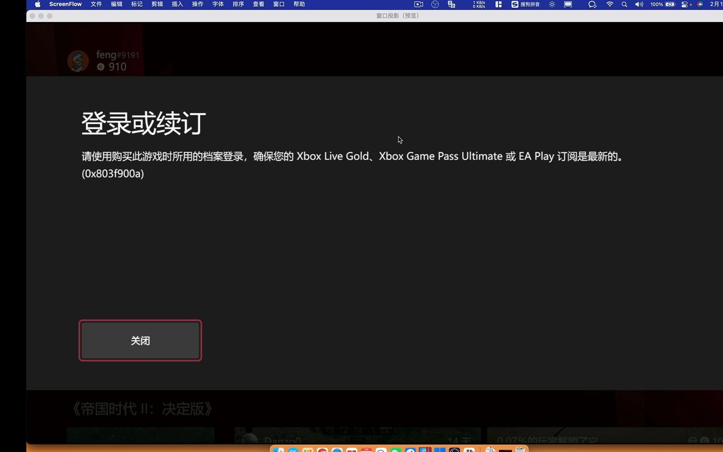This screenshot has width=723, height=452.
Task: Open Spotlight search from menu bar
Action: click(x=624, y=4)
